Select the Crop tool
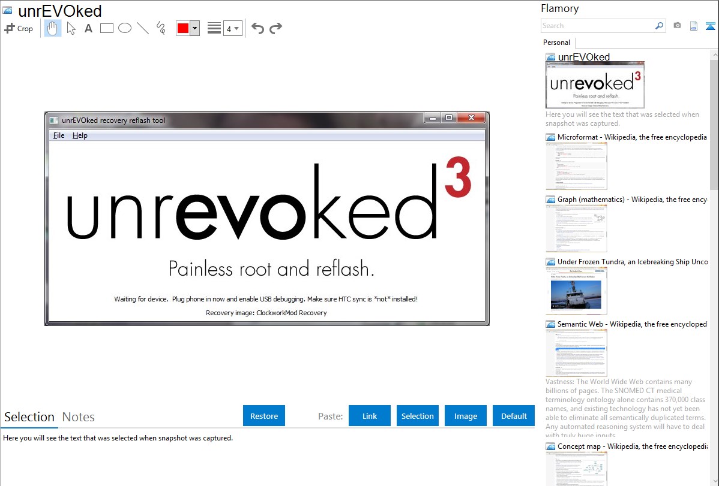The width and height of the screenshot is (719, 486). (19, 28)
